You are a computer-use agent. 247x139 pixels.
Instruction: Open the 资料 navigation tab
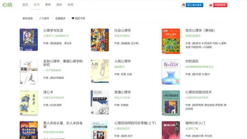(59, 5)
